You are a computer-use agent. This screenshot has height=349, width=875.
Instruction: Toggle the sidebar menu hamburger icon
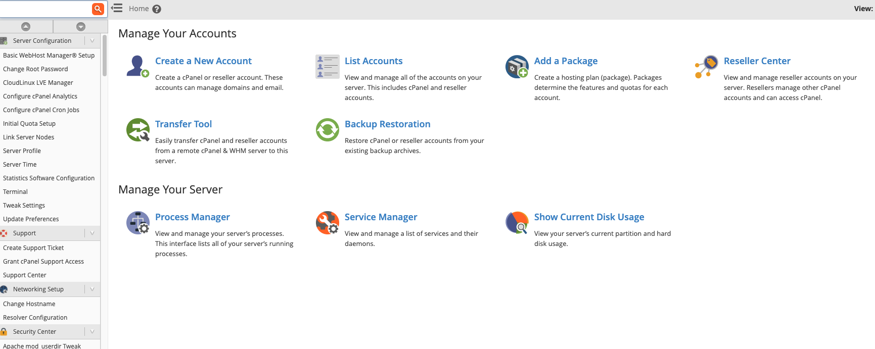(x=117, y=8)
